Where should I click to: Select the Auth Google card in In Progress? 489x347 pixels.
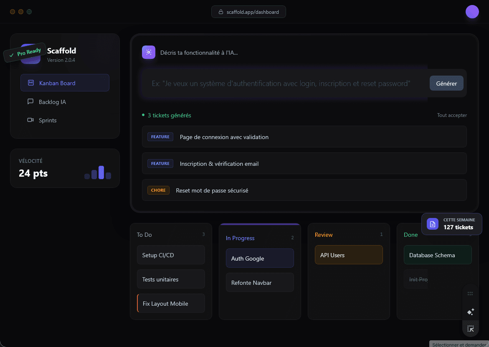coord(260,258)
